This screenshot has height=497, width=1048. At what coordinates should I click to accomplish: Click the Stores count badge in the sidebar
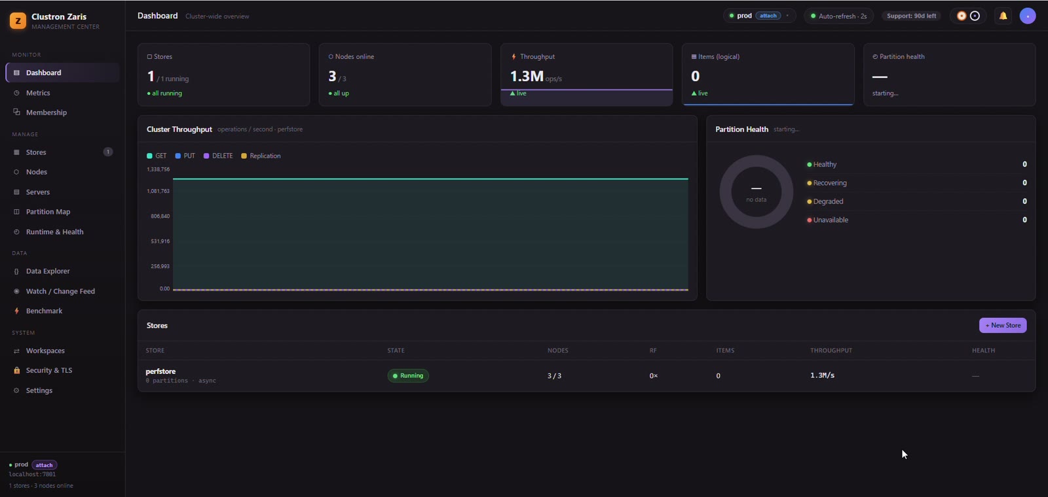click(108, 152)
